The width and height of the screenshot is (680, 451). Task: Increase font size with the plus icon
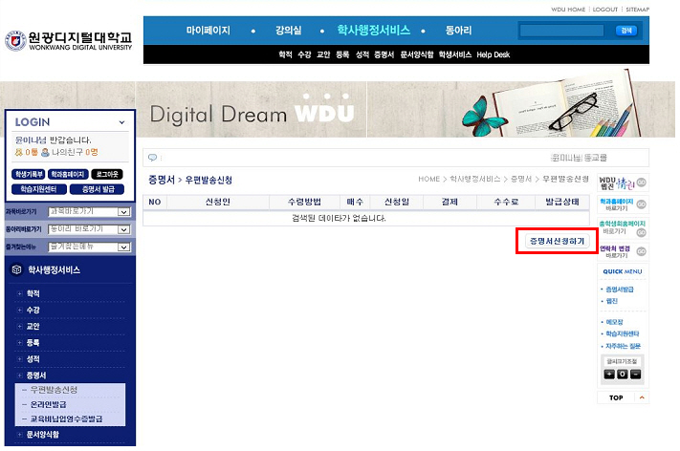tap(609, 374)
